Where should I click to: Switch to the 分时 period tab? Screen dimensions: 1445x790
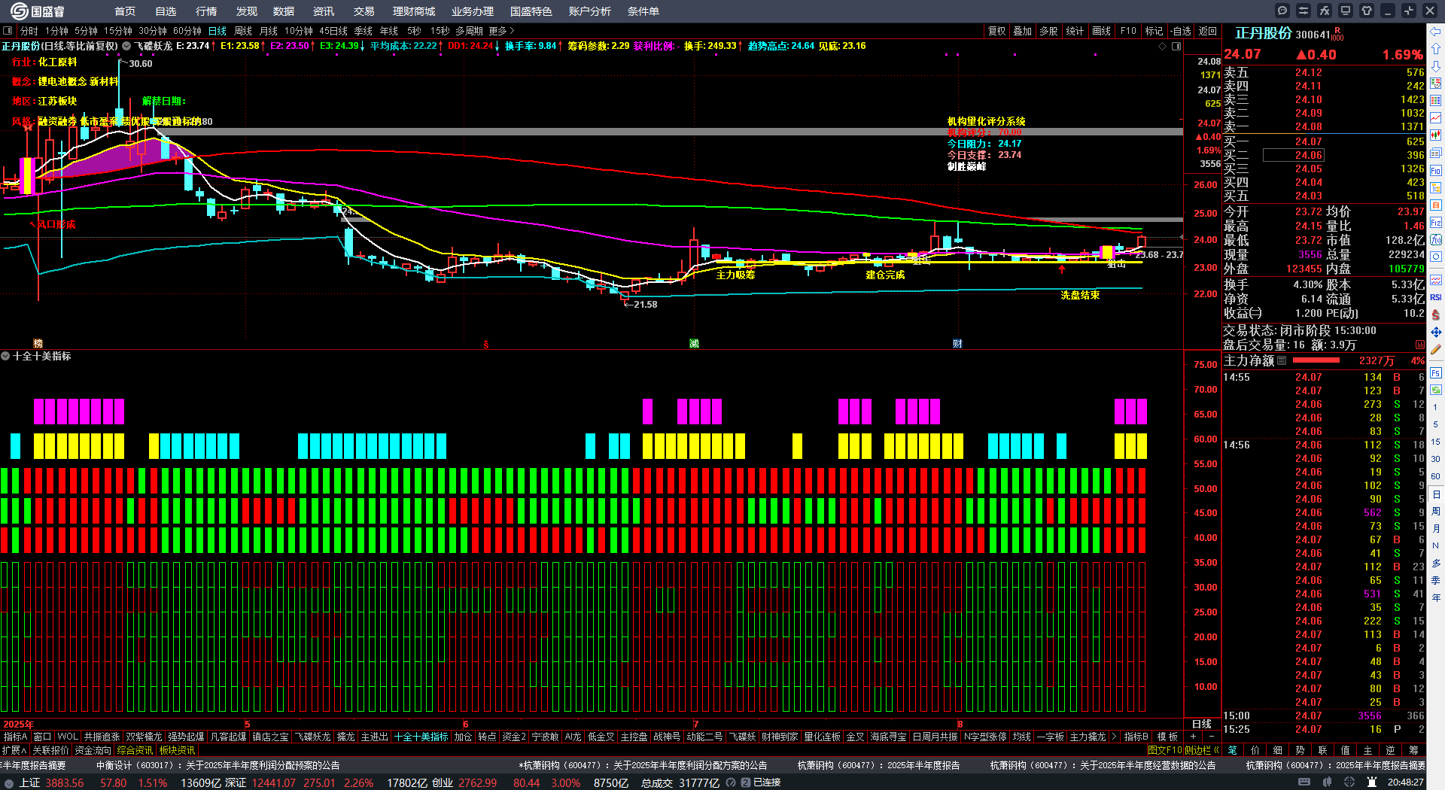29,31
